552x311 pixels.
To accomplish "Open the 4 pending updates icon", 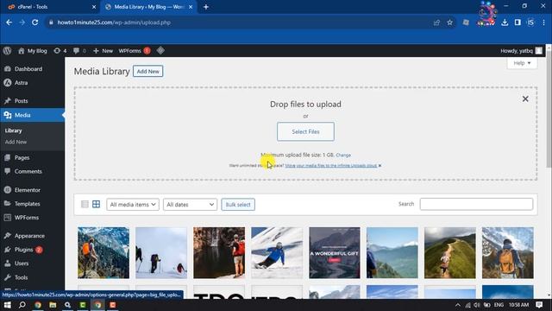I will [x=60, y=51].
